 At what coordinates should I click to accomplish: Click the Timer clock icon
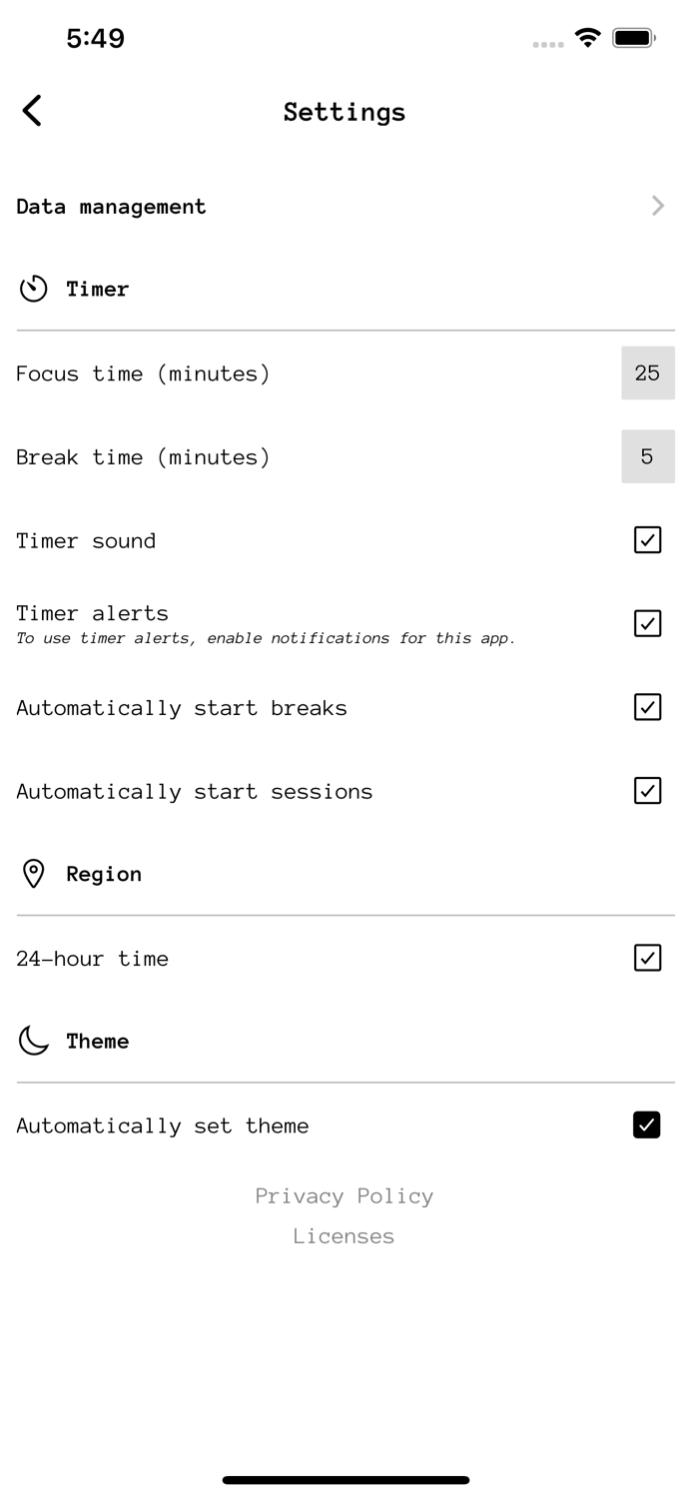[x=33, y=289]
